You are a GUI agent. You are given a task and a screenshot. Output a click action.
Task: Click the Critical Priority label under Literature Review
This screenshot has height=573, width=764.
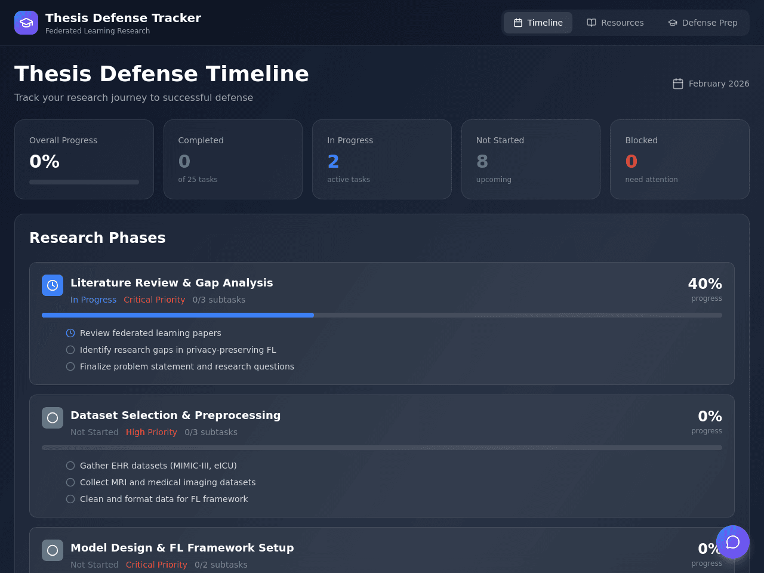(155, 300)
